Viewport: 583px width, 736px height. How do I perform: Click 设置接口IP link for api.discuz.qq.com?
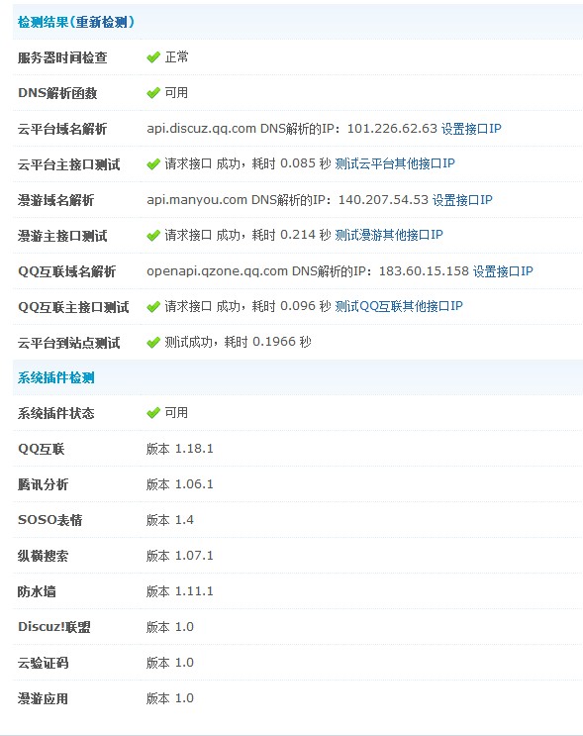pyautogui.click(x=471, y=128)
